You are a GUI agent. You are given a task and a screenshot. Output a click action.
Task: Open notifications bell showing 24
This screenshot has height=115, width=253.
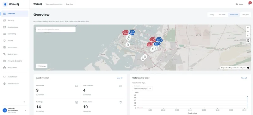click(x=249, y=4)
